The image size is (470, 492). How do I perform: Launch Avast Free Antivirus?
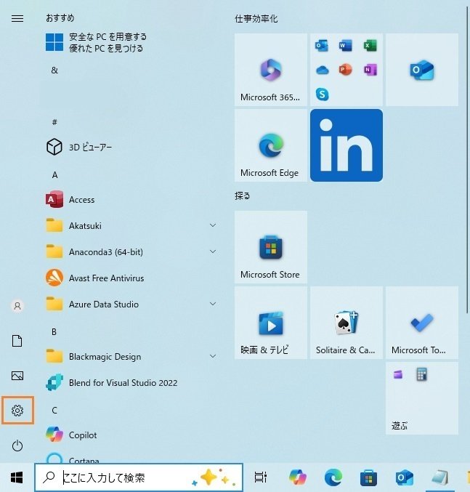[131, 278]
